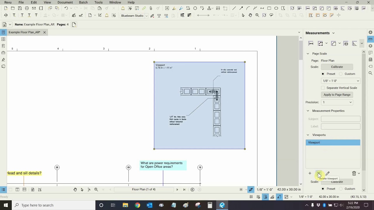Select the upper Custom radio button
The height and width of the screenshot is (210, 374).
(341, 74)
